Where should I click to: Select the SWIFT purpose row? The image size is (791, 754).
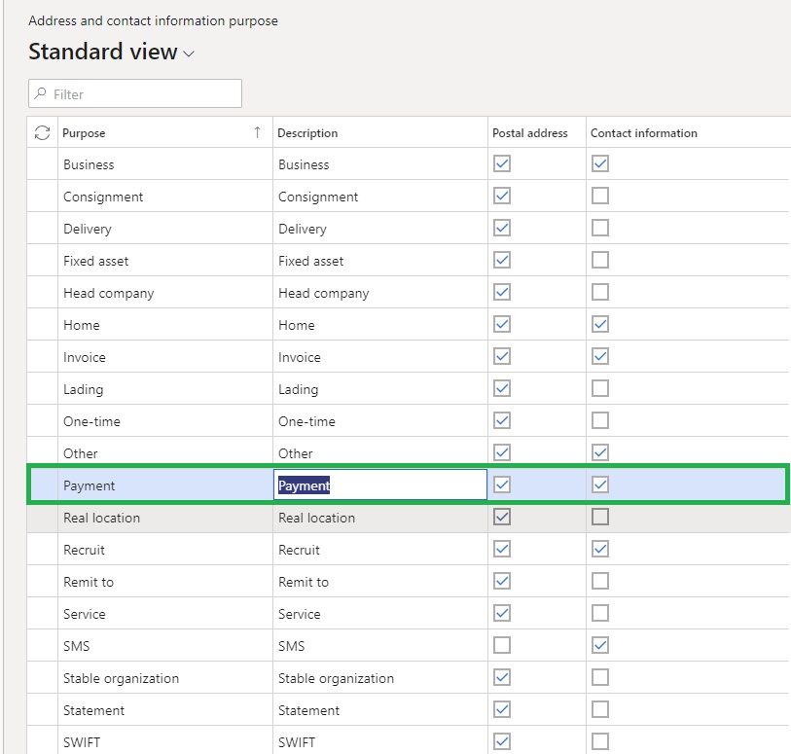coord(82,742)
